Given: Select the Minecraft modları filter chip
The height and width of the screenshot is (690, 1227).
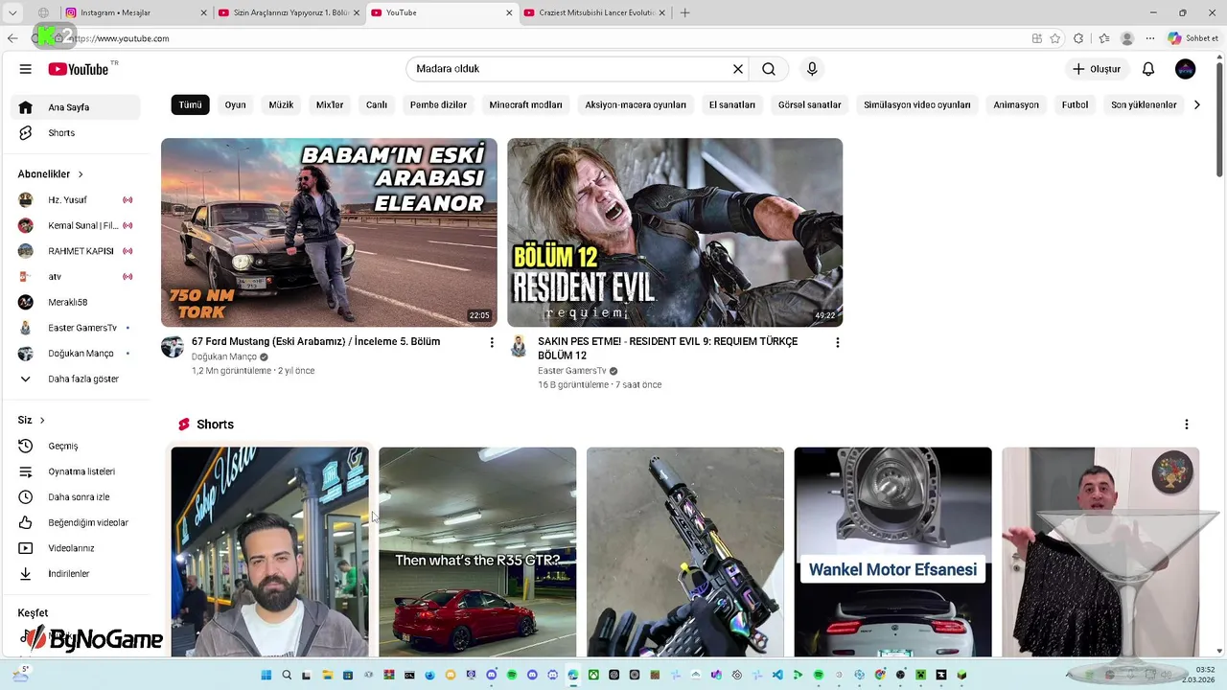Looking at the screenshot, I should (525, 104).
